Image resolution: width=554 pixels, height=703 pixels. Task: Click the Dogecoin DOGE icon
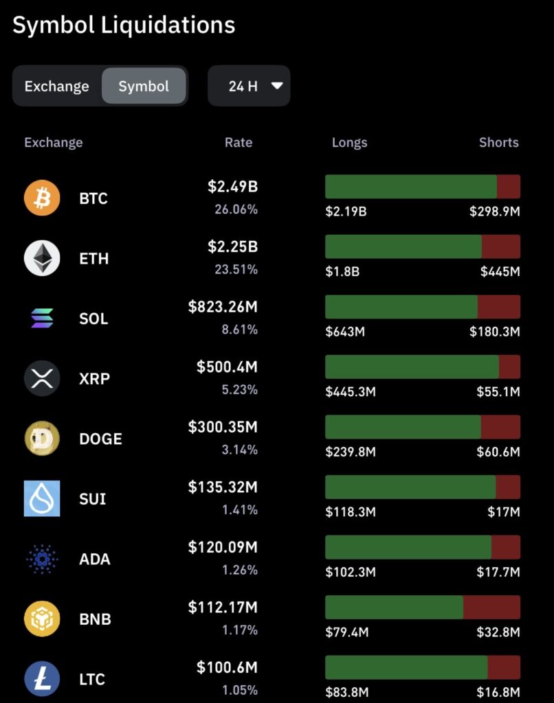pos(42,439)
